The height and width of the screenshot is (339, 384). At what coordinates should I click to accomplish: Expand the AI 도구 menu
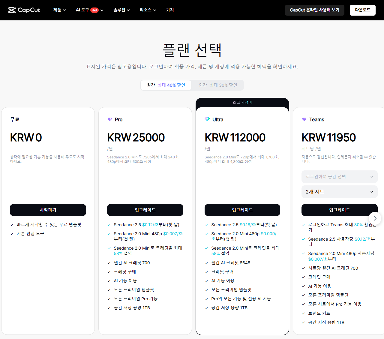coord(90,10)
